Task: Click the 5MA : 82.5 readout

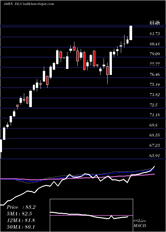Action: pos(19,214)
